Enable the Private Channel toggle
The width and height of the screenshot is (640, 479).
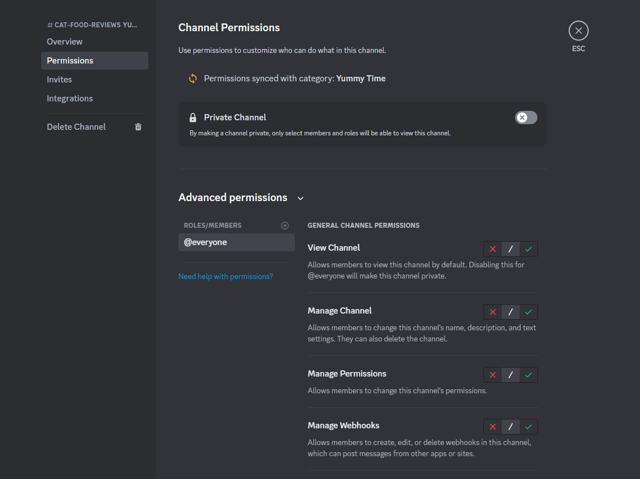click(x=526, y=118)
